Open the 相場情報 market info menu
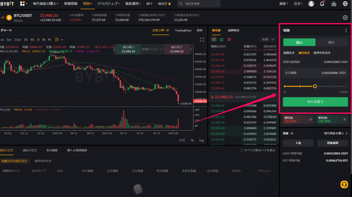Viewport: 352px width, 197px height. (x=71, y=3)
